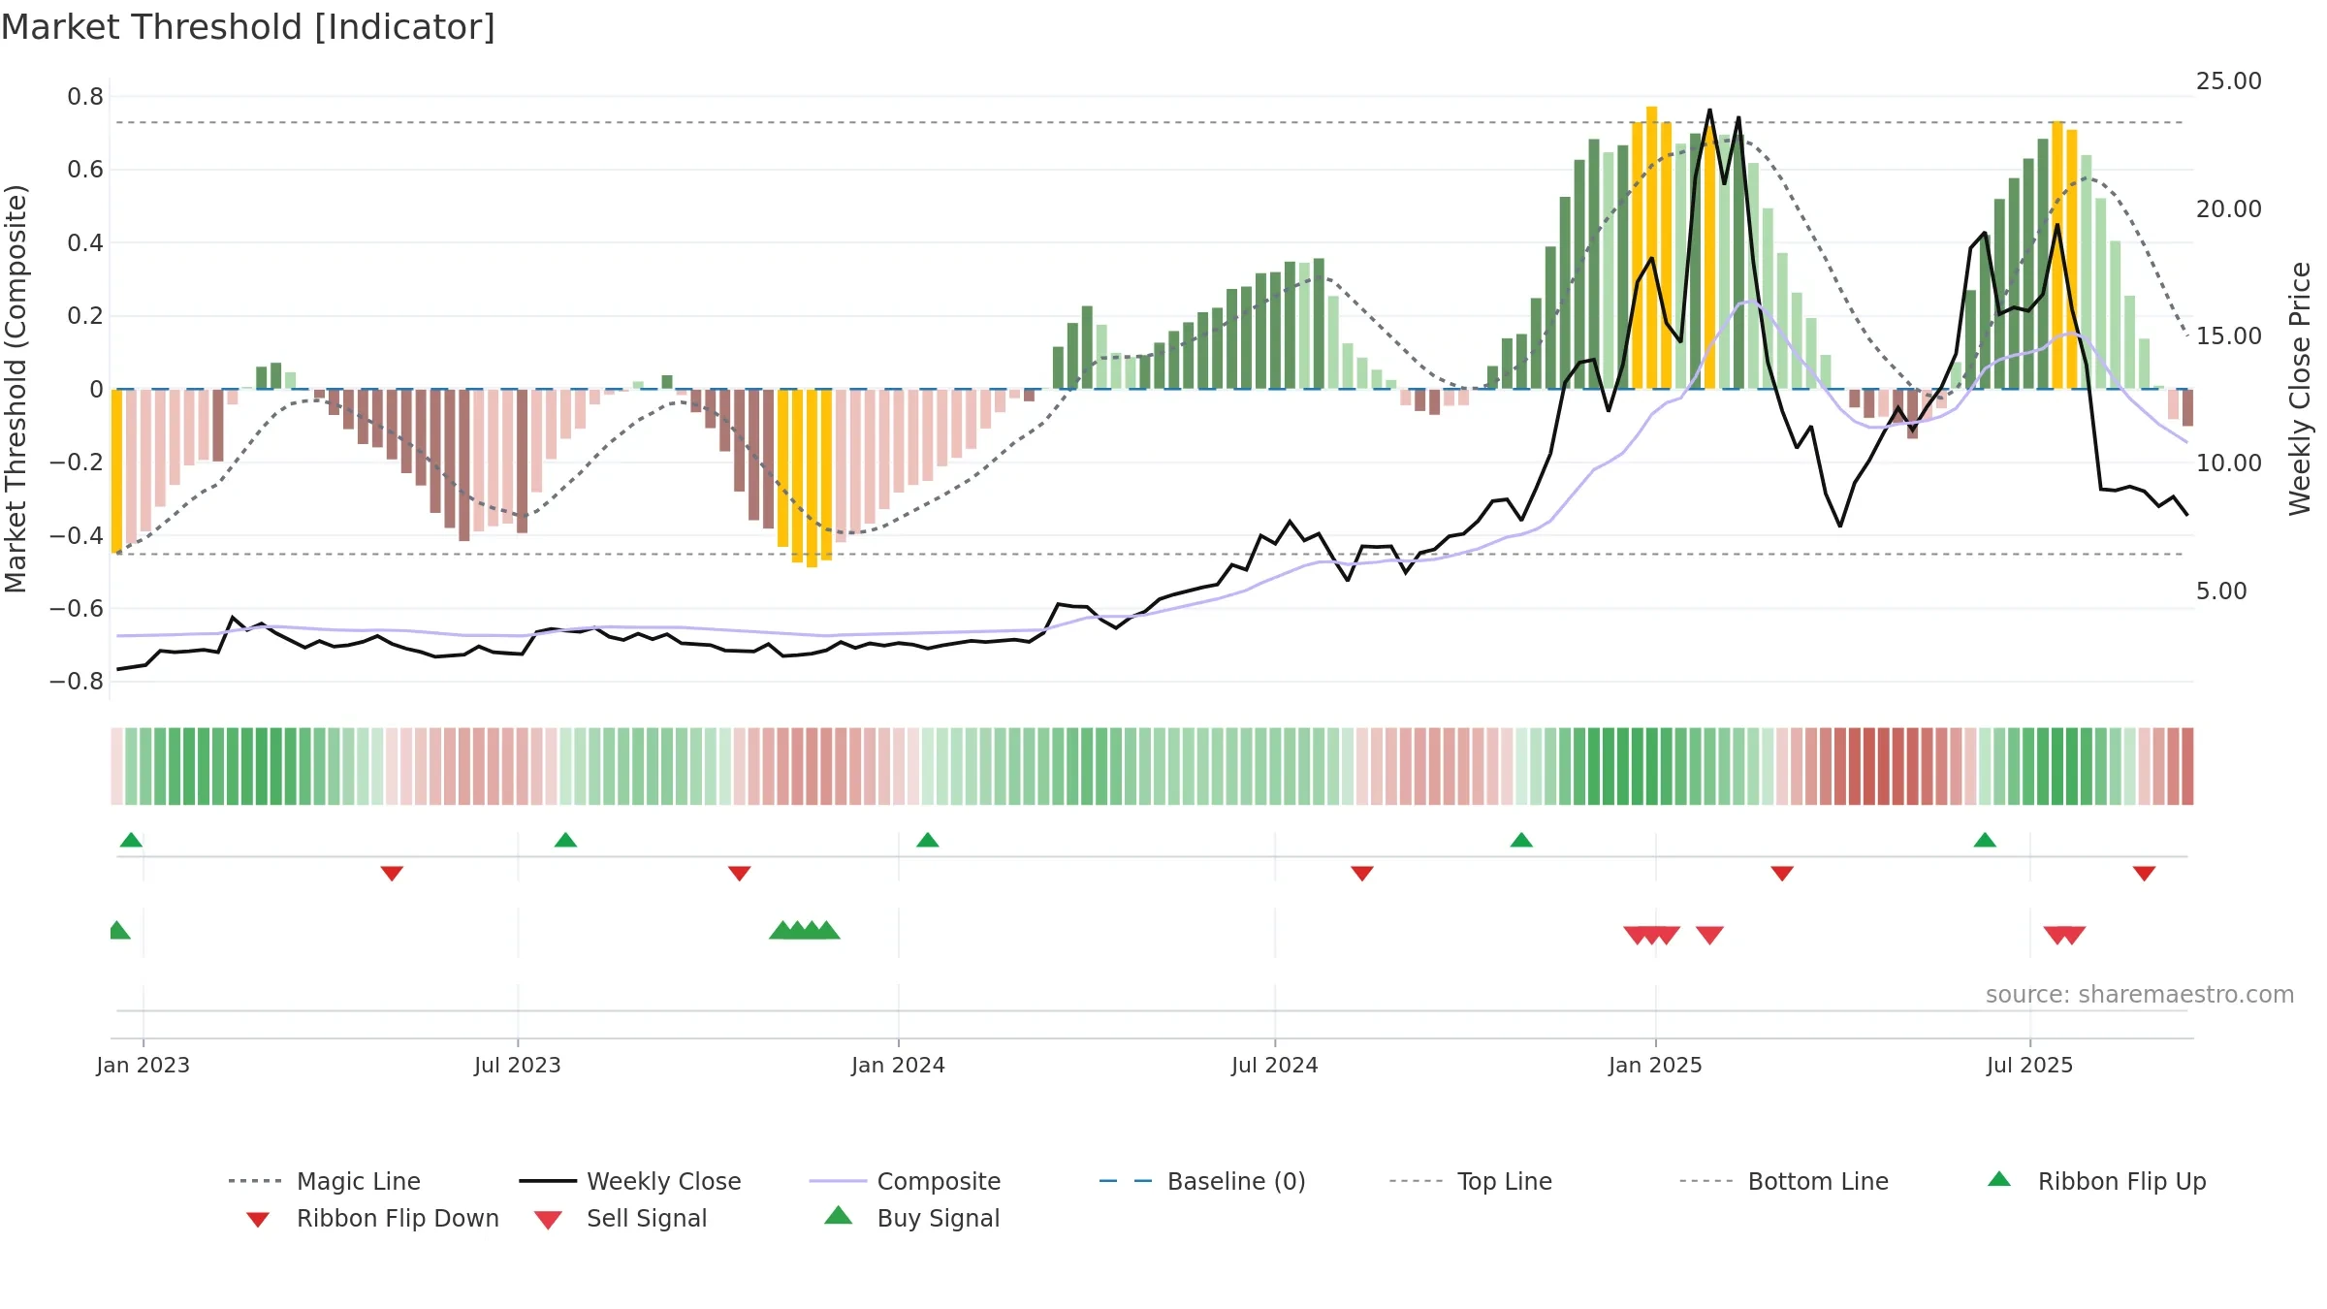This screenshot has width=2327, height=1309.
Task: Click the Ribbon Flip Up marker at Jan 2023
Action: pos(131,840)
